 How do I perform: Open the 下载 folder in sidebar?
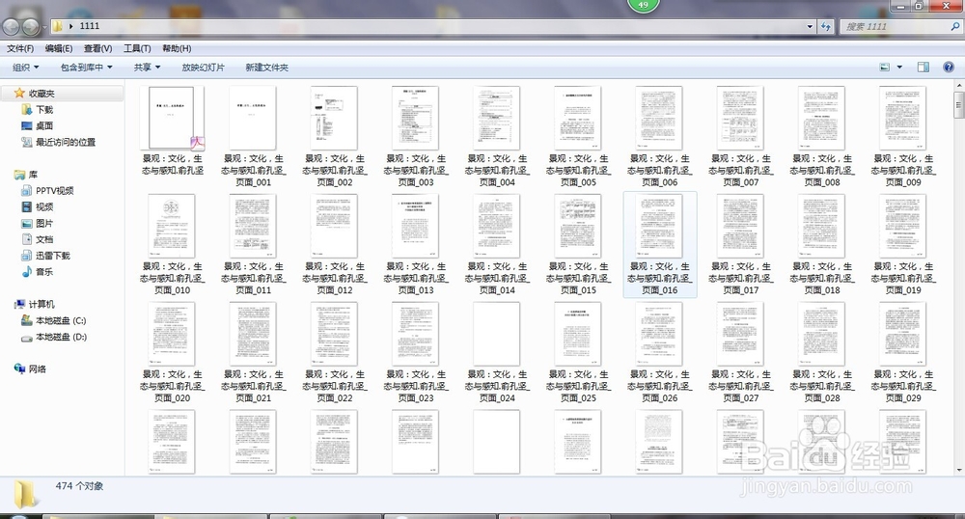point(43,109)
